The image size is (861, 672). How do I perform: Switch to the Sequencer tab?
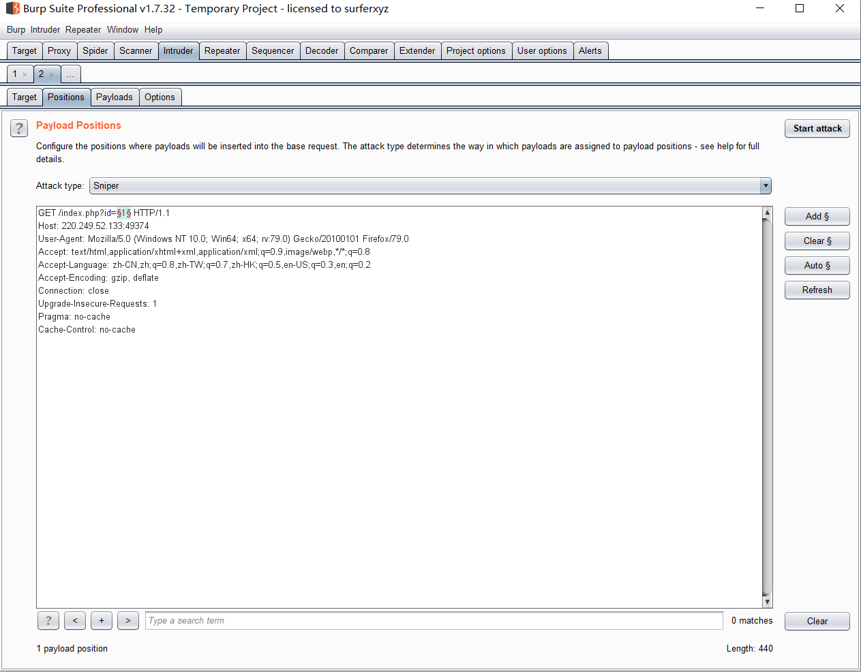tap(273, 51)
